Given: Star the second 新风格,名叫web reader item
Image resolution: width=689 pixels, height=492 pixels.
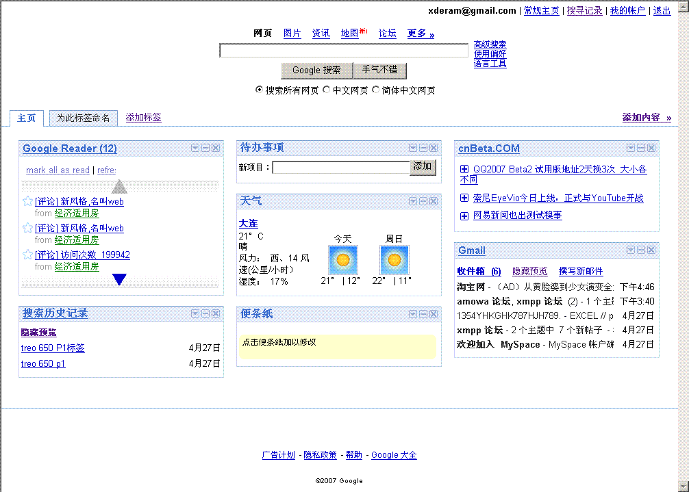Looking at the screenshot, I should pyautogui.click(x=27, y=228).
